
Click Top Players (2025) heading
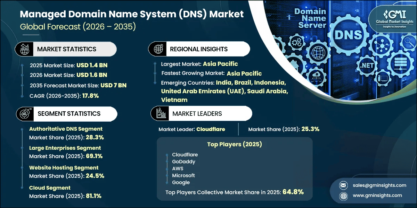pos(235,144)
